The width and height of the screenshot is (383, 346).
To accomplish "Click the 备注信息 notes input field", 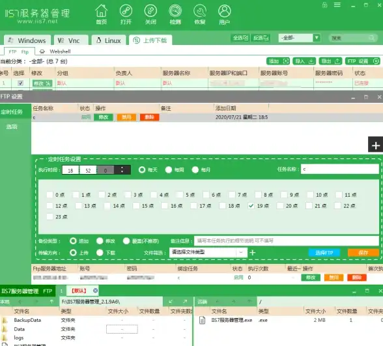I will click(x=287, y=240).
